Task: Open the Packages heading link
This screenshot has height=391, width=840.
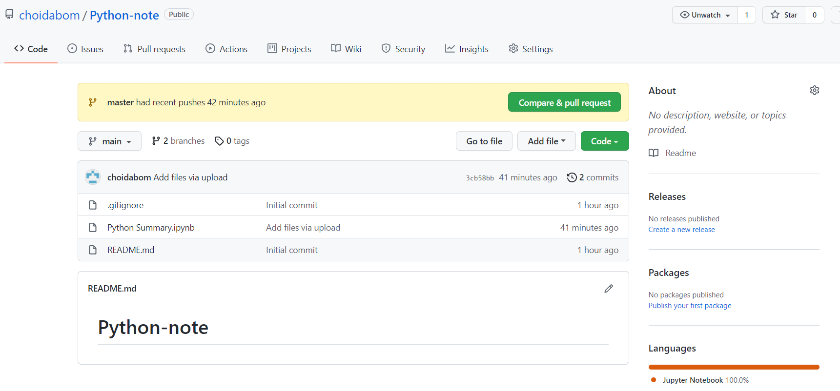Action: 669,273
